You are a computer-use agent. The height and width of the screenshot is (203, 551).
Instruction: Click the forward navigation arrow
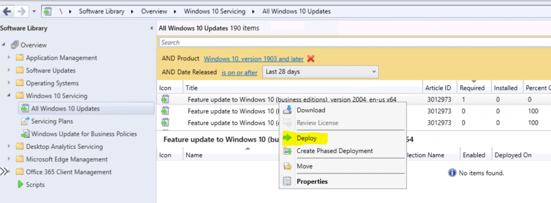point(22,11)
